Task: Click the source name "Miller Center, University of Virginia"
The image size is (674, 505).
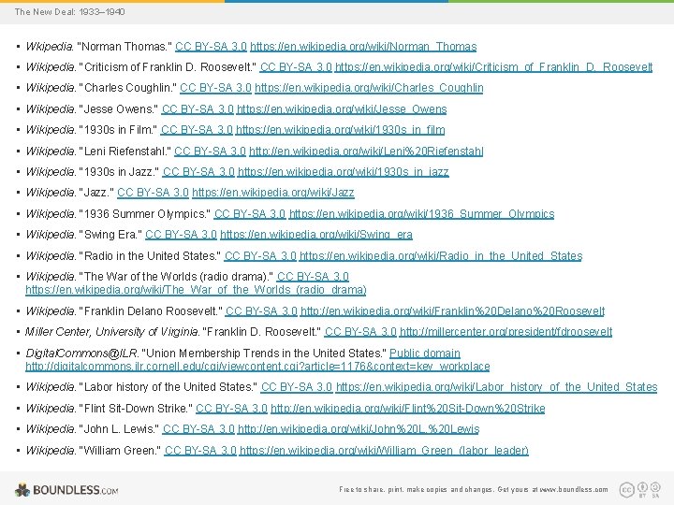Action: (111, 331)
